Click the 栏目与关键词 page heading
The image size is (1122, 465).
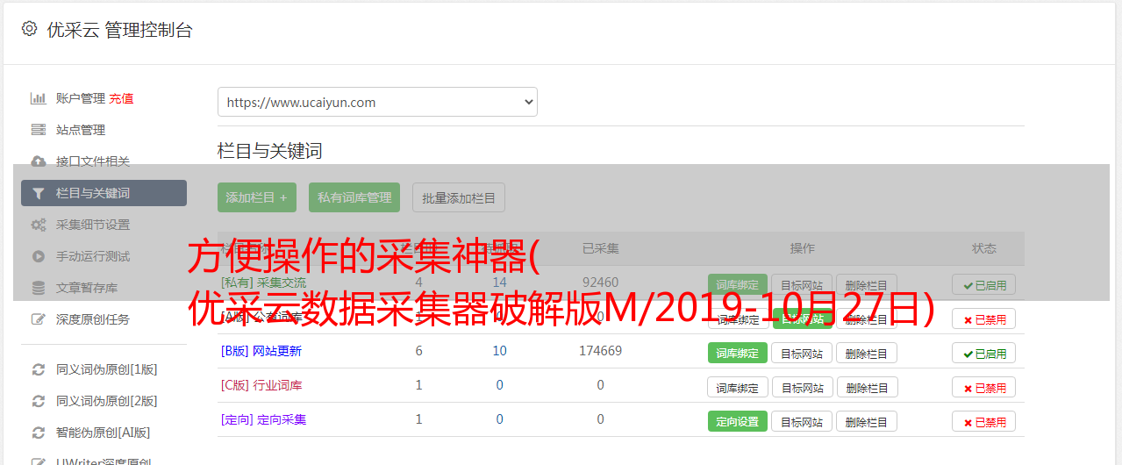[270, 151]
